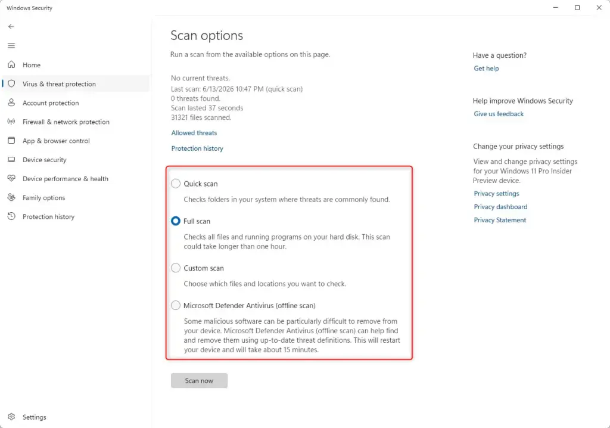Click the person icon for Account protection
Image resolution: width=610 pixels, height=428 pixels.
(x=12, y=103)
